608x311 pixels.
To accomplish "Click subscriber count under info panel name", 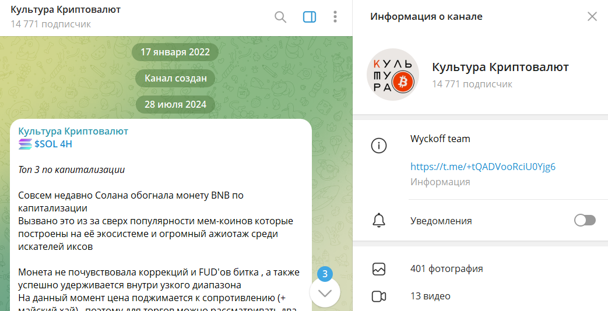I will [x=472, y=84].
